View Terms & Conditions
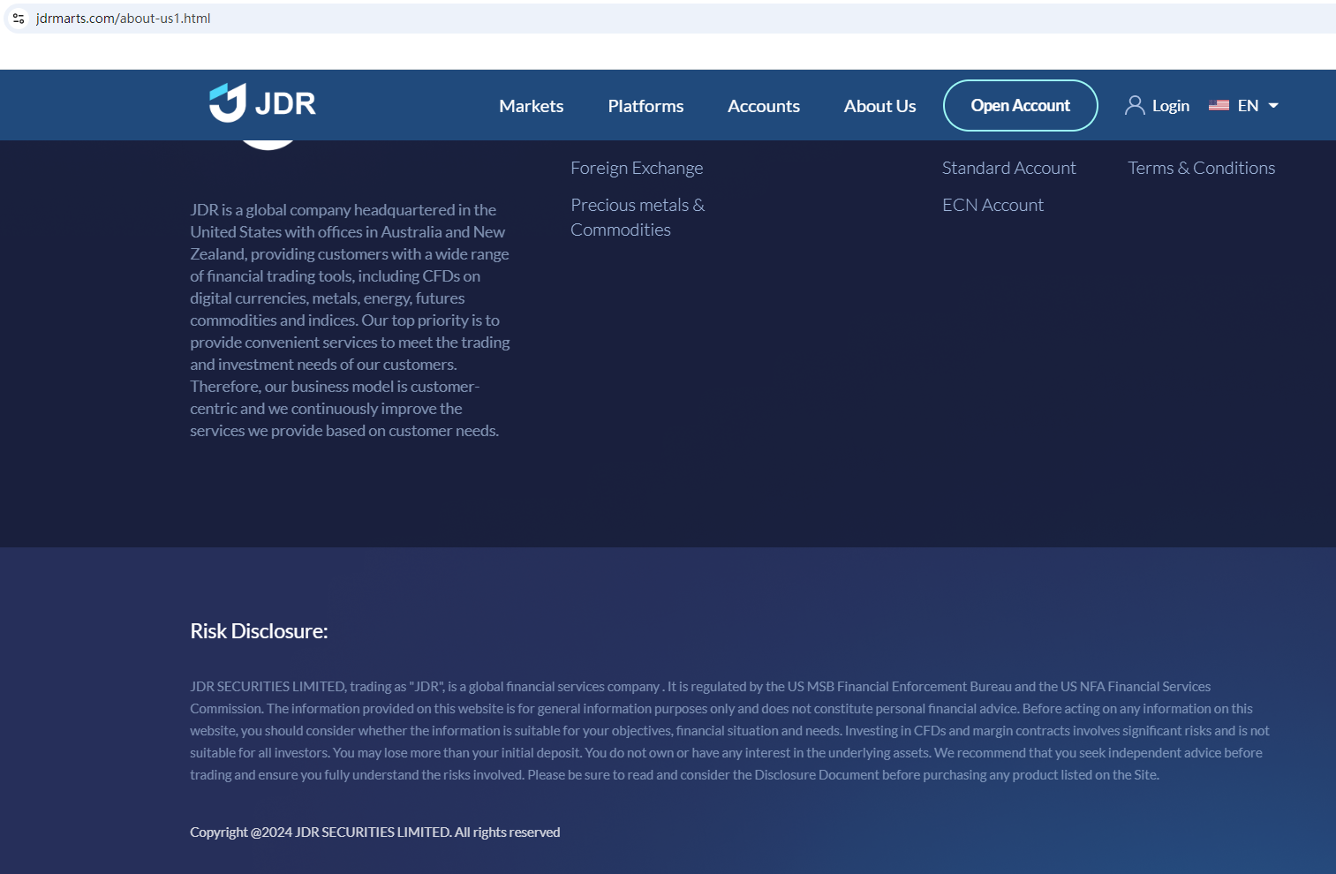The image size is (1336, 874). [1201, 168]
